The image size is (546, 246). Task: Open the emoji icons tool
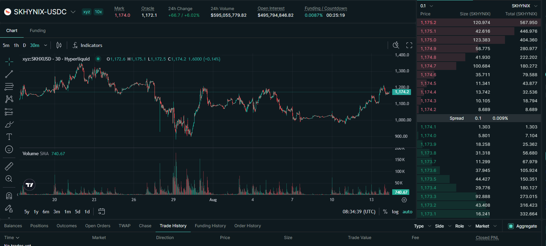pos(9,149)
